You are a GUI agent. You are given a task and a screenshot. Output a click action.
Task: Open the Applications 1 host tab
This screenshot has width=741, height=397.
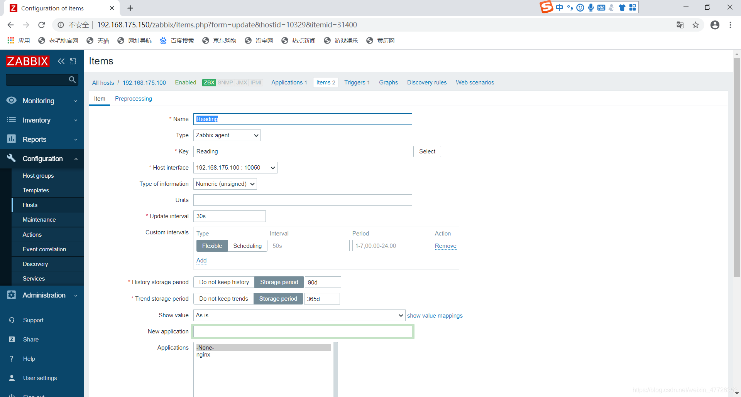(289, 82)
